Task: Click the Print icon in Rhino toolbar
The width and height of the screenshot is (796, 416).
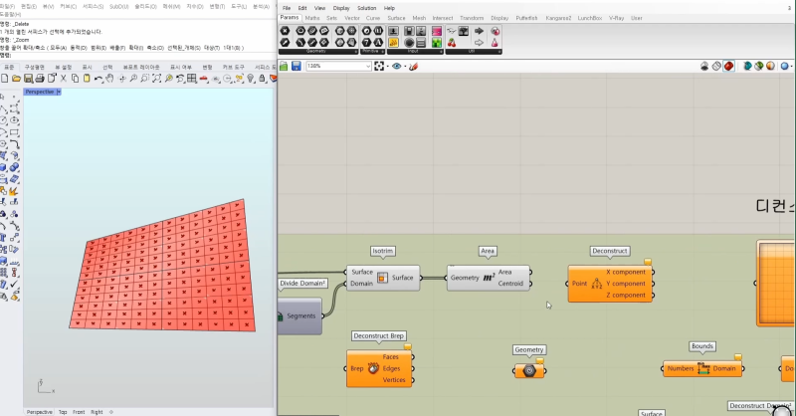Action: pos(40,79)
